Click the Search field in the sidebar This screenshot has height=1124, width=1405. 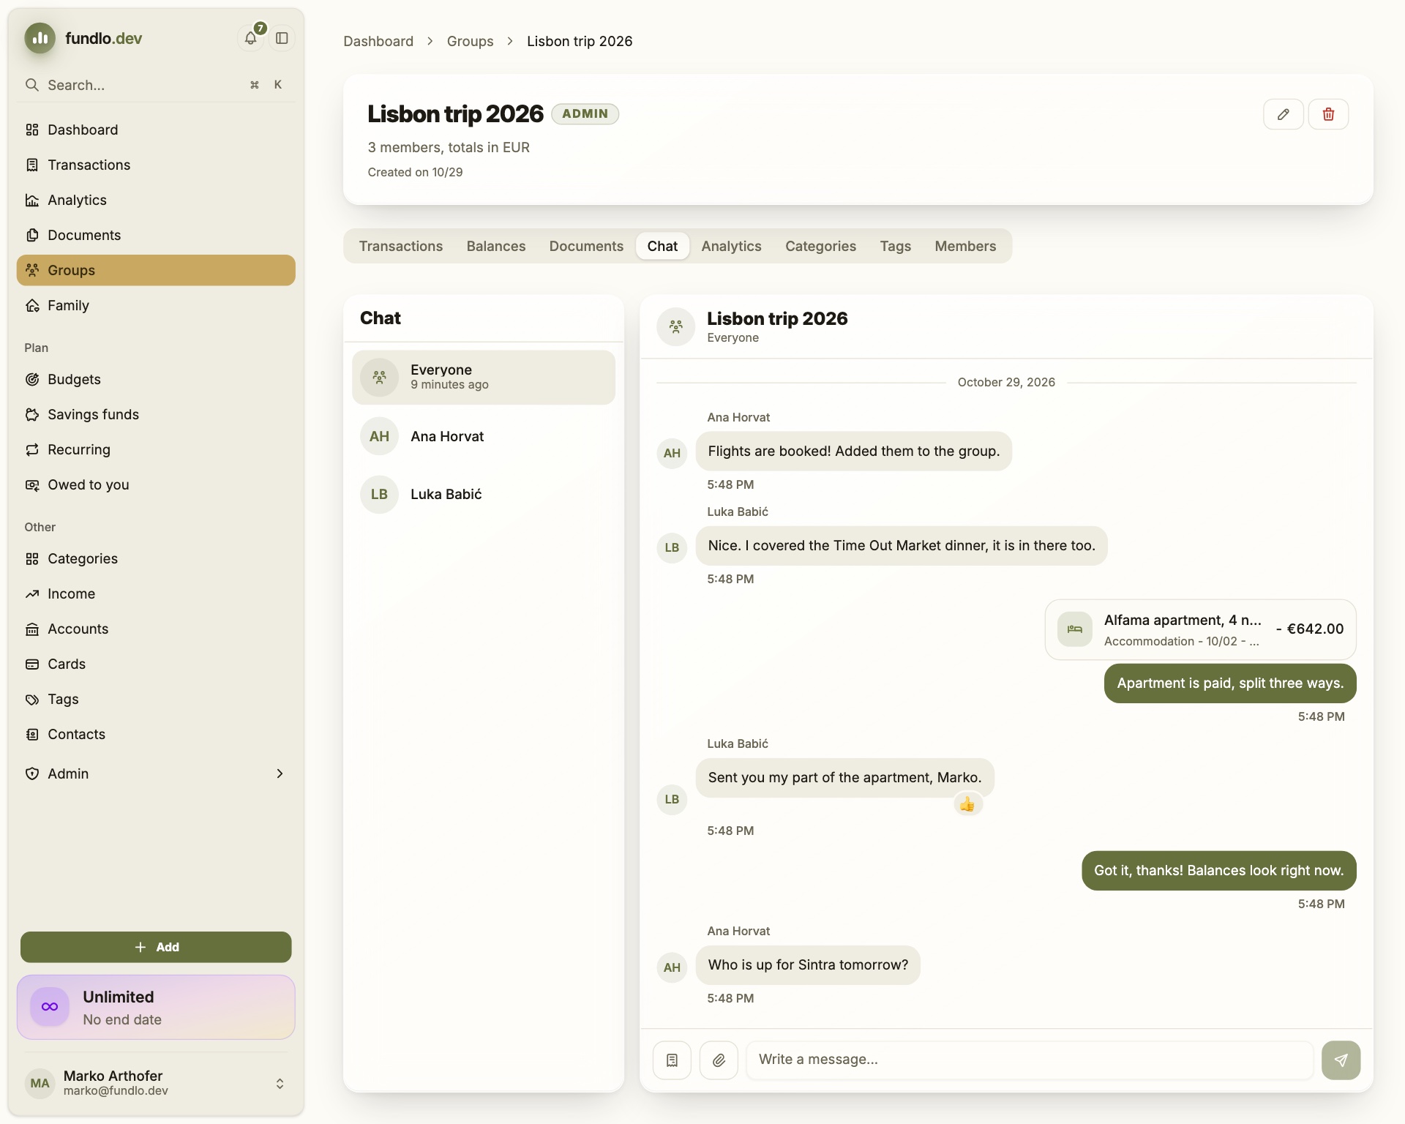[156, 85]
